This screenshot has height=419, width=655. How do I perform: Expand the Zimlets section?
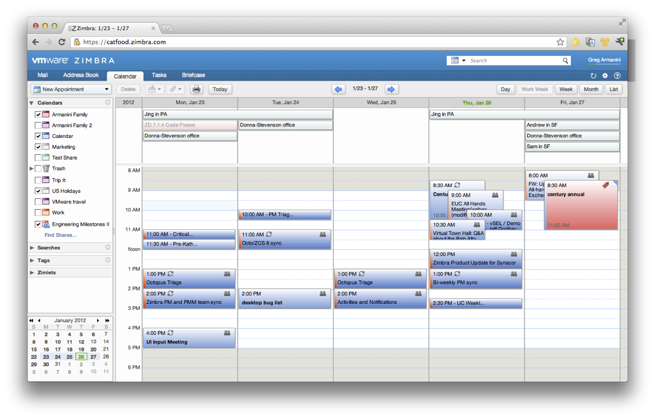(32, 273)
